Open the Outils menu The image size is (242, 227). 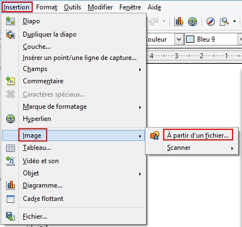72,7
